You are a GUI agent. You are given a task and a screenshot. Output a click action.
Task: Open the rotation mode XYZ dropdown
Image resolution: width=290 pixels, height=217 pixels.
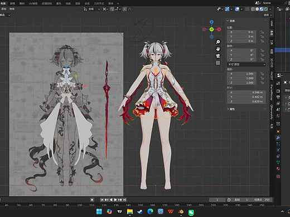(x=246, y=65)
